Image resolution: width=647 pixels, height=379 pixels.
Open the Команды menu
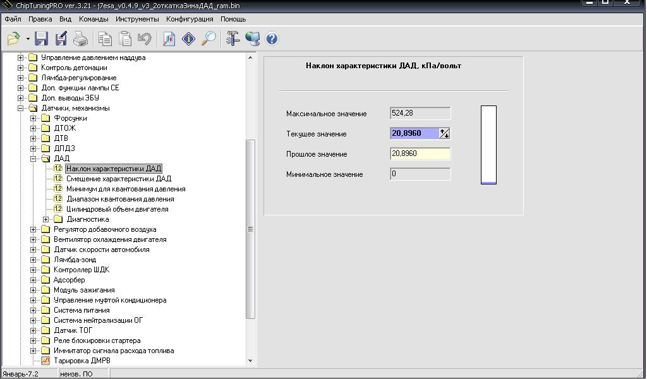coord(94,19)
